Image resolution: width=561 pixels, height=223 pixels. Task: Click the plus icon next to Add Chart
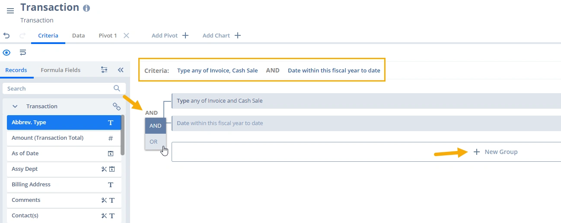[x=237, y=36]
